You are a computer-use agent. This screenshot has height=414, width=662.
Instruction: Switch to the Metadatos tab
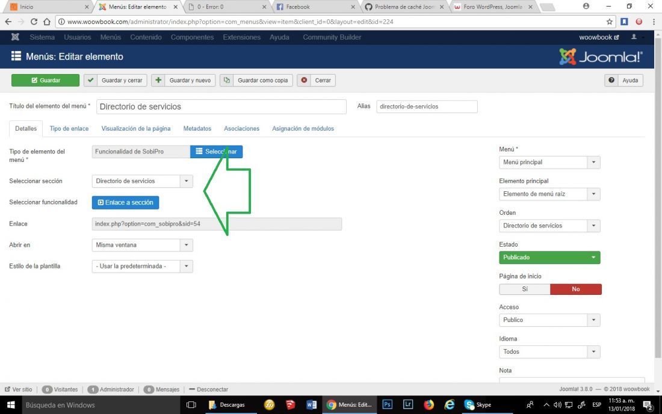[197, 128]
